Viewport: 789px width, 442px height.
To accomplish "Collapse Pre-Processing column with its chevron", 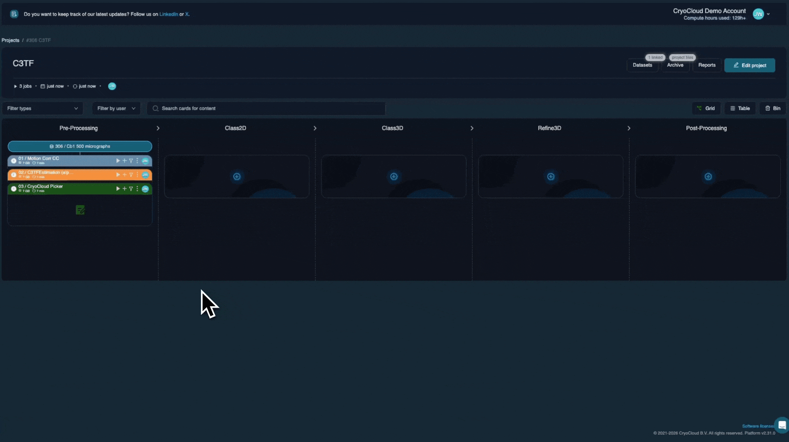I will [x=158, y=128].
